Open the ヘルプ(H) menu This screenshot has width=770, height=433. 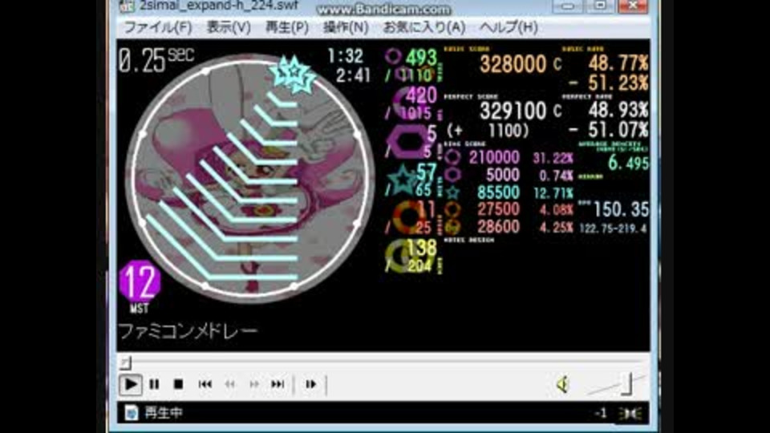509,27
